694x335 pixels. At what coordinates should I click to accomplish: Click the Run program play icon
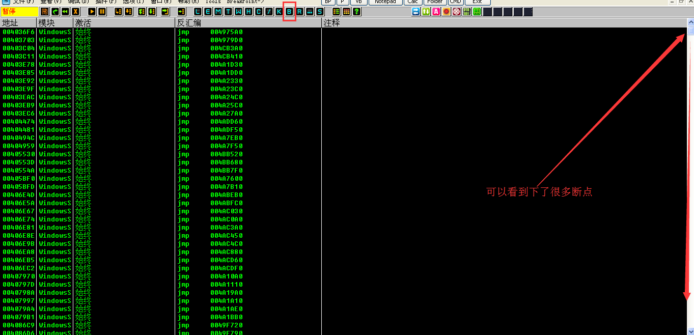pyautogui.click(x=92, y=11)
